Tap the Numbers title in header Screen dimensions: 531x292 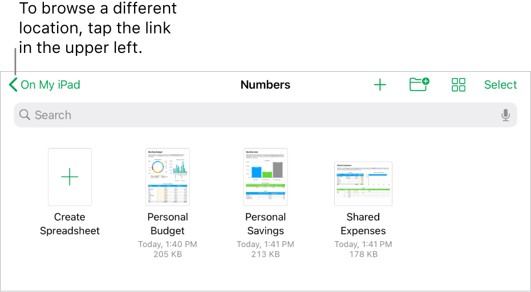(265, 85)
